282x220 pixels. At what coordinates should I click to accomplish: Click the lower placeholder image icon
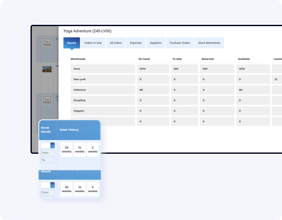(47, 100)
